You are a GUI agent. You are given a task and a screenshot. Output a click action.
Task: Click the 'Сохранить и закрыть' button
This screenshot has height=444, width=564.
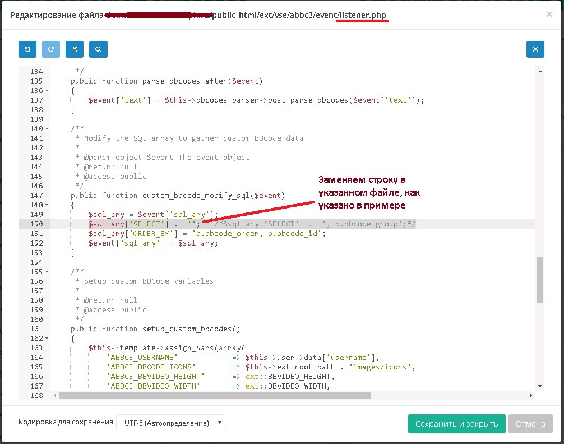456,424
